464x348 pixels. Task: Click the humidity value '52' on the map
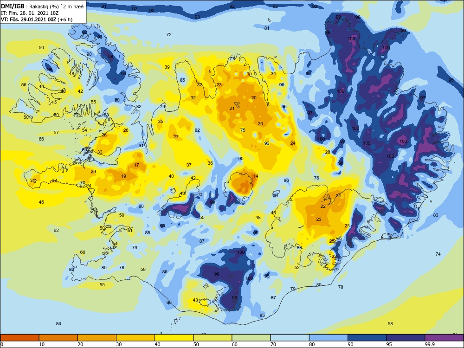point(297,268)
